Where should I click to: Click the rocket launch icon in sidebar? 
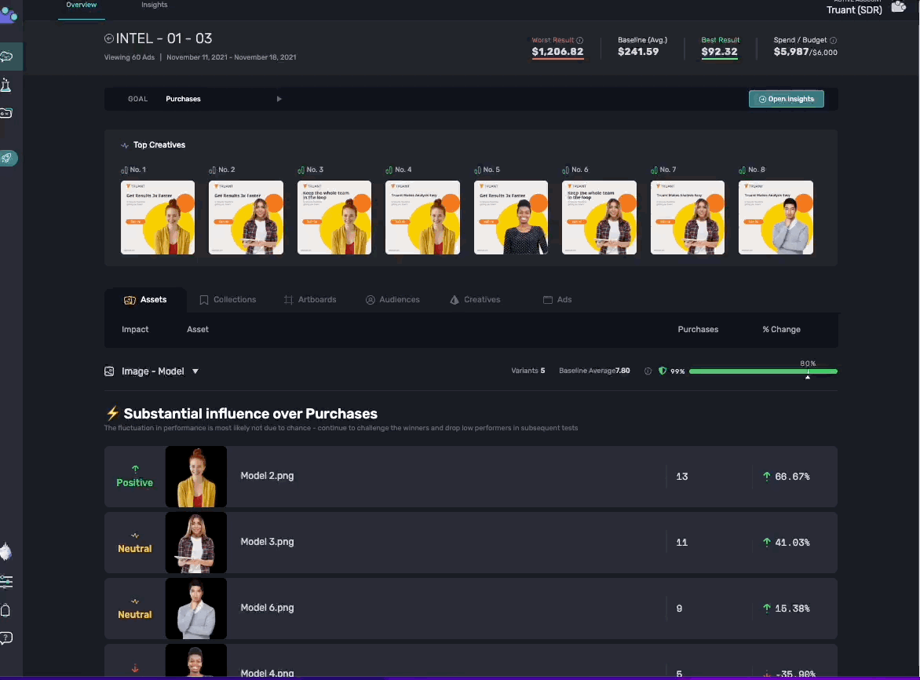click(7, 158)
